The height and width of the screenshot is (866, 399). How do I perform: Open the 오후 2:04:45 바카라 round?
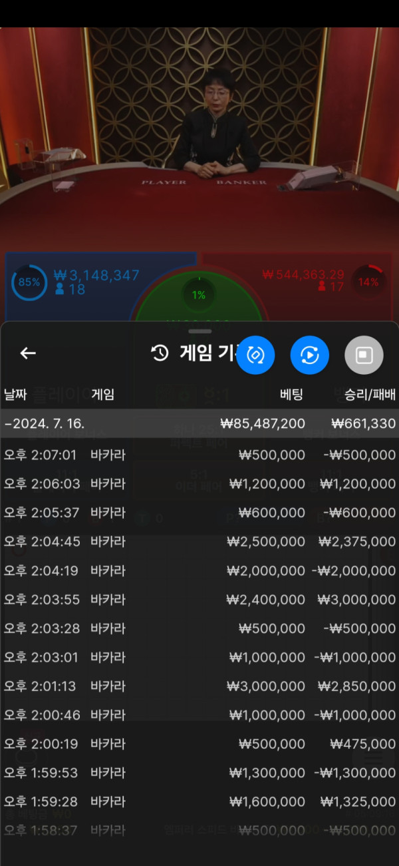pyautogui.click(x=199, y=541)
